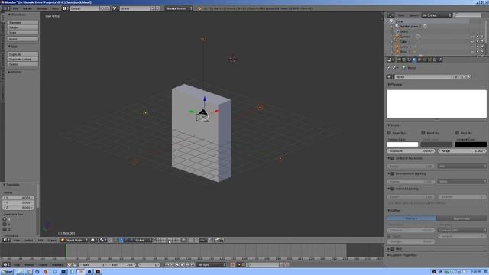Toggle visibility of Cube in outliner
489x275 pixels.
pyautogui.click(x=472, y=42)
